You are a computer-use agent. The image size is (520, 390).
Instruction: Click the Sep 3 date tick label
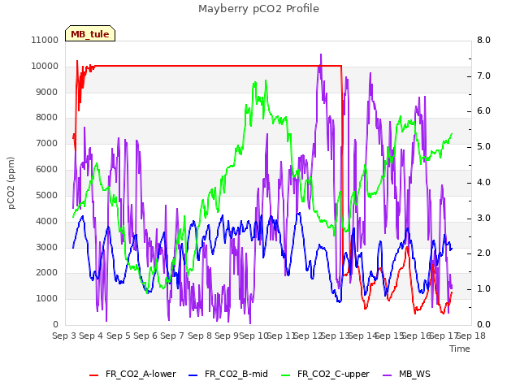pos(64,336)
